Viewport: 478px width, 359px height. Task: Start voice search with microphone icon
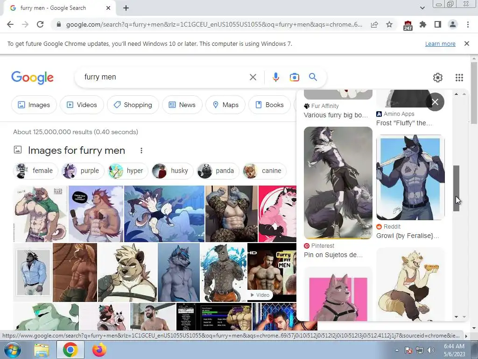coord(275,77)
